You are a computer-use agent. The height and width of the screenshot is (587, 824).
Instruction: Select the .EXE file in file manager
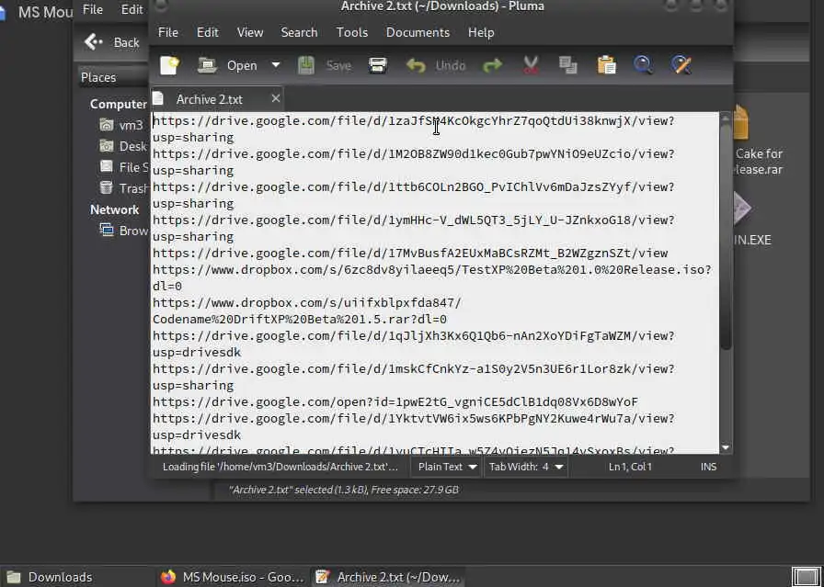[x=751, y=220]
